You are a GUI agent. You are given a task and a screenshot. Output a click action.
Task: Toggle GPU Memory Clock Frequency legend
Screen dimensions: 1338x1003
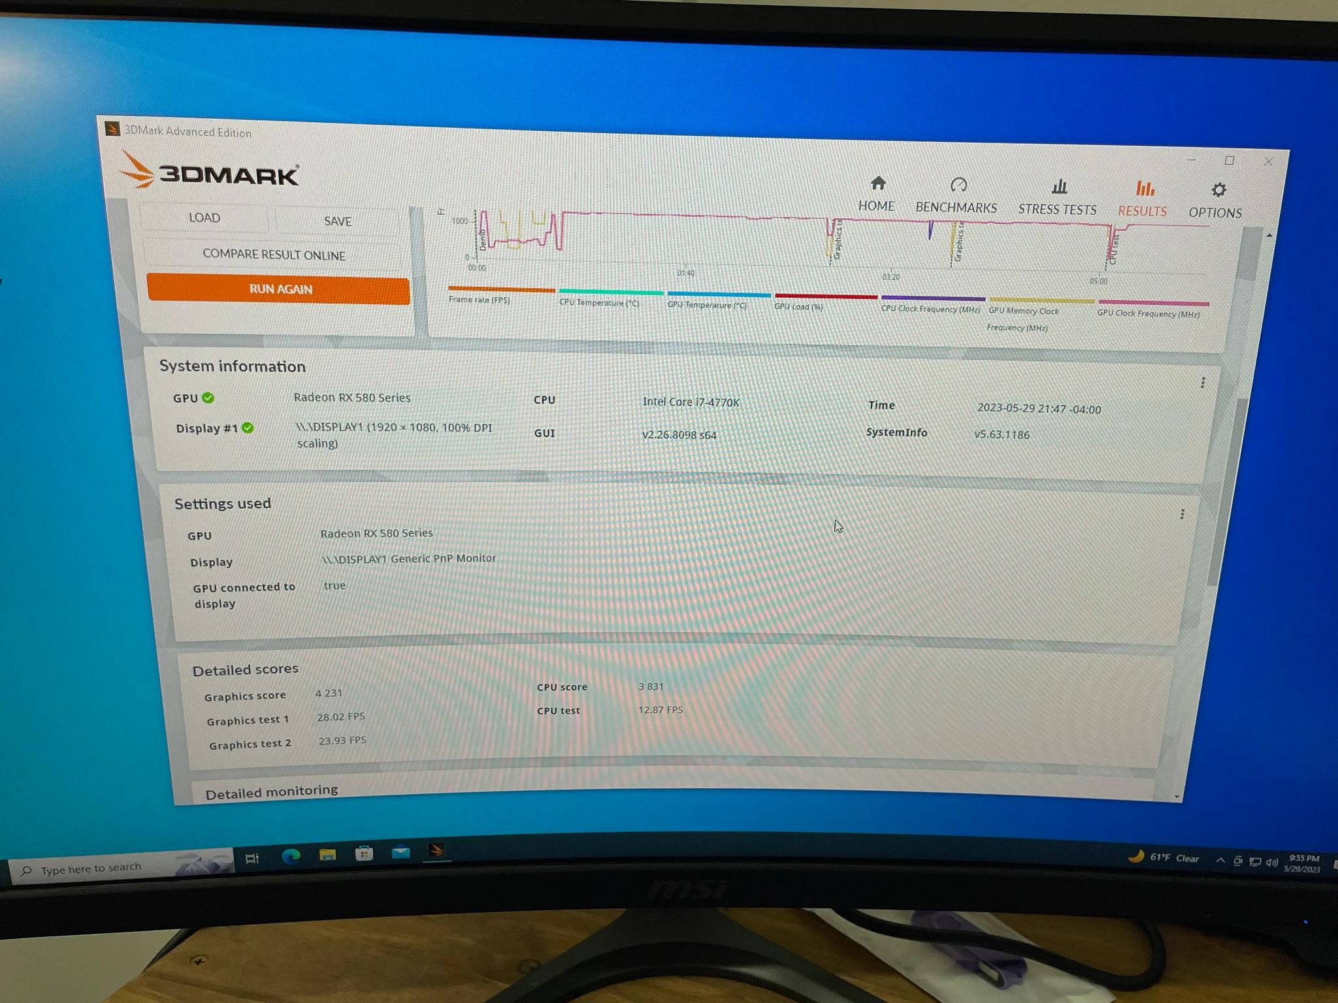tap(1041, 314)
